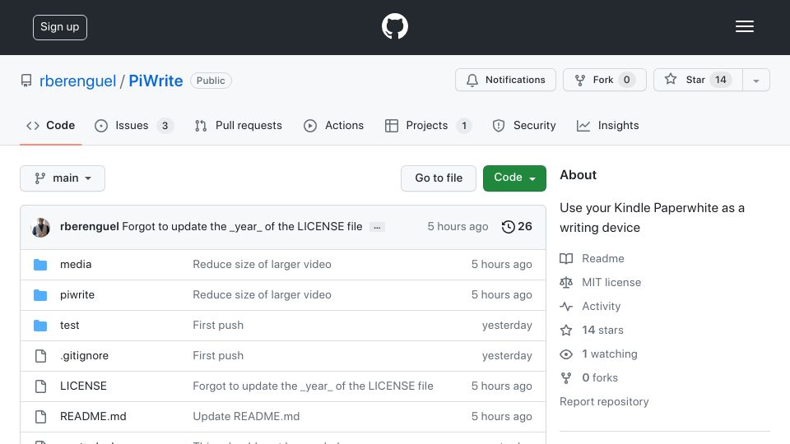Open the latest commit message in header row
790x444 pixels.
click(x=242, y=227)
